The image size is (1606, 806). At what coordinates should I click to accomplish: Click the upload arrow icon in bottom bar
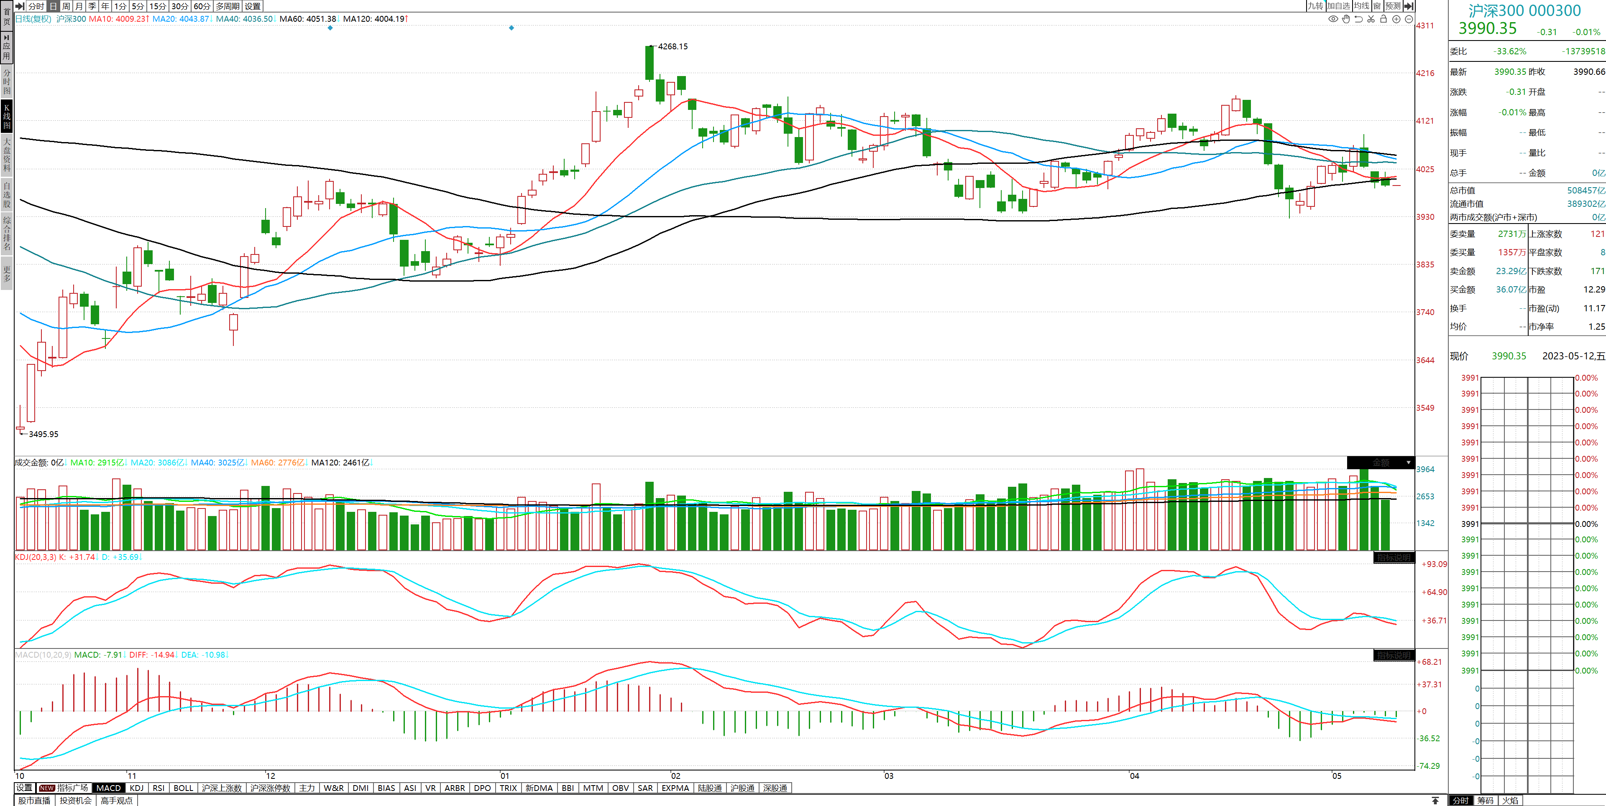1435,801
